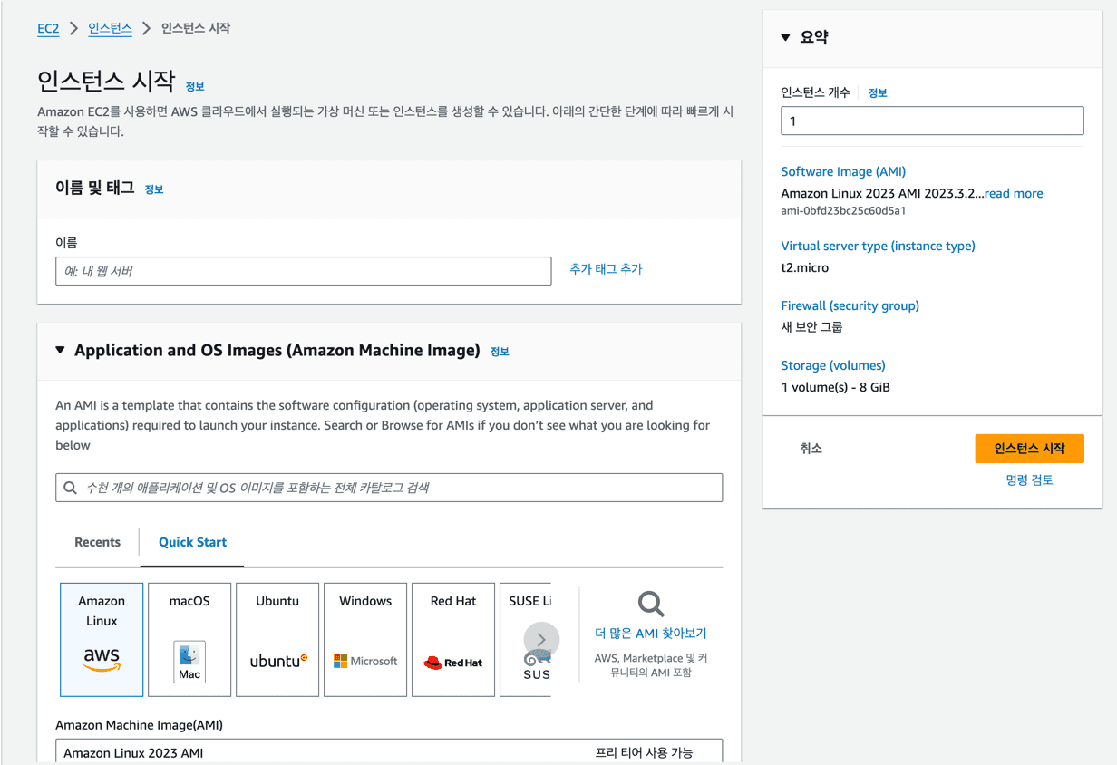
Task: Click the 프리 티어 사용 가능 label
Action: tap(644, 752)
